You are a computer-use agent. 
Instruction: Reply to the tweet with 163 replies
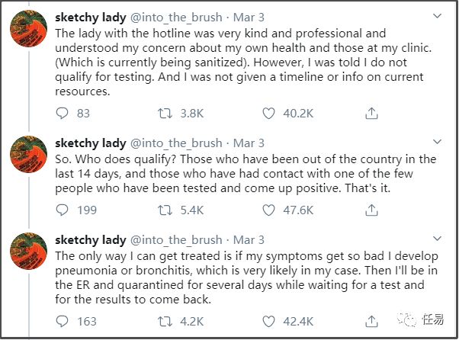(63, 321)
